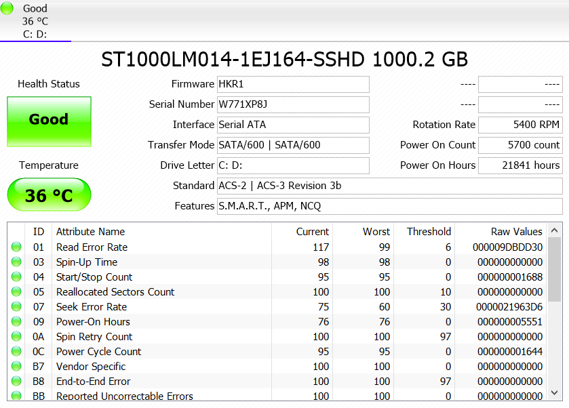Screen dimensions: 569x408
Task: Click the Serial Number field
Action: 293,104
